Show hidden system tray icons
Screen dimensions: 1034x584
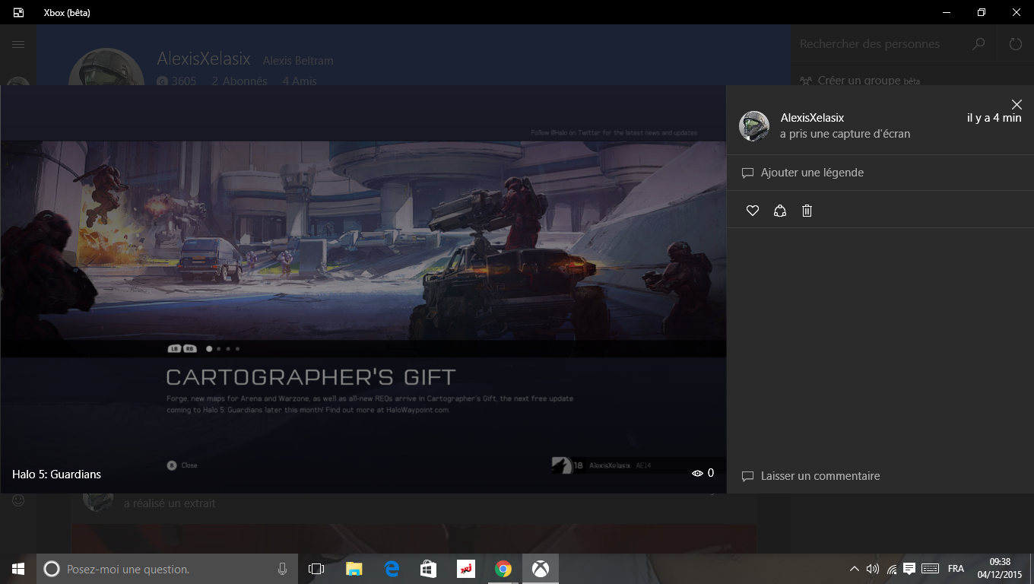[854, 569]
